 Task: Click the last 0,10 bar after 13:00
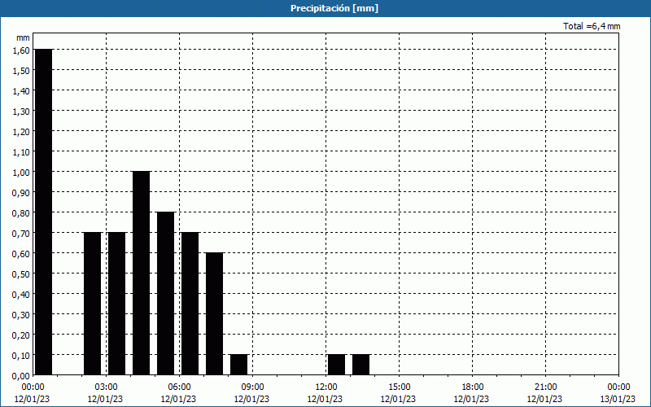[x=361, y=365]
